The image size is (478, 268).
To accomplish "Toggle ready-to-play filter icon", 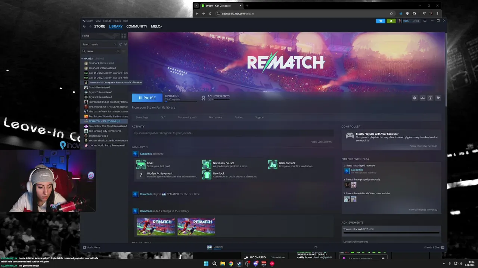I will (125, 44).
